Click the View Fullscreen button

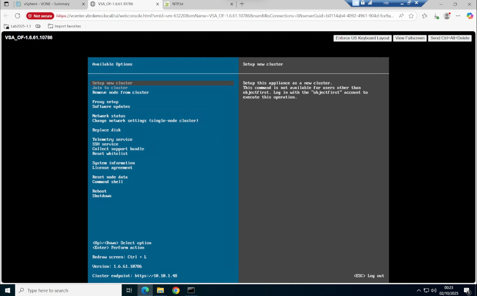(x=410, y=38)
